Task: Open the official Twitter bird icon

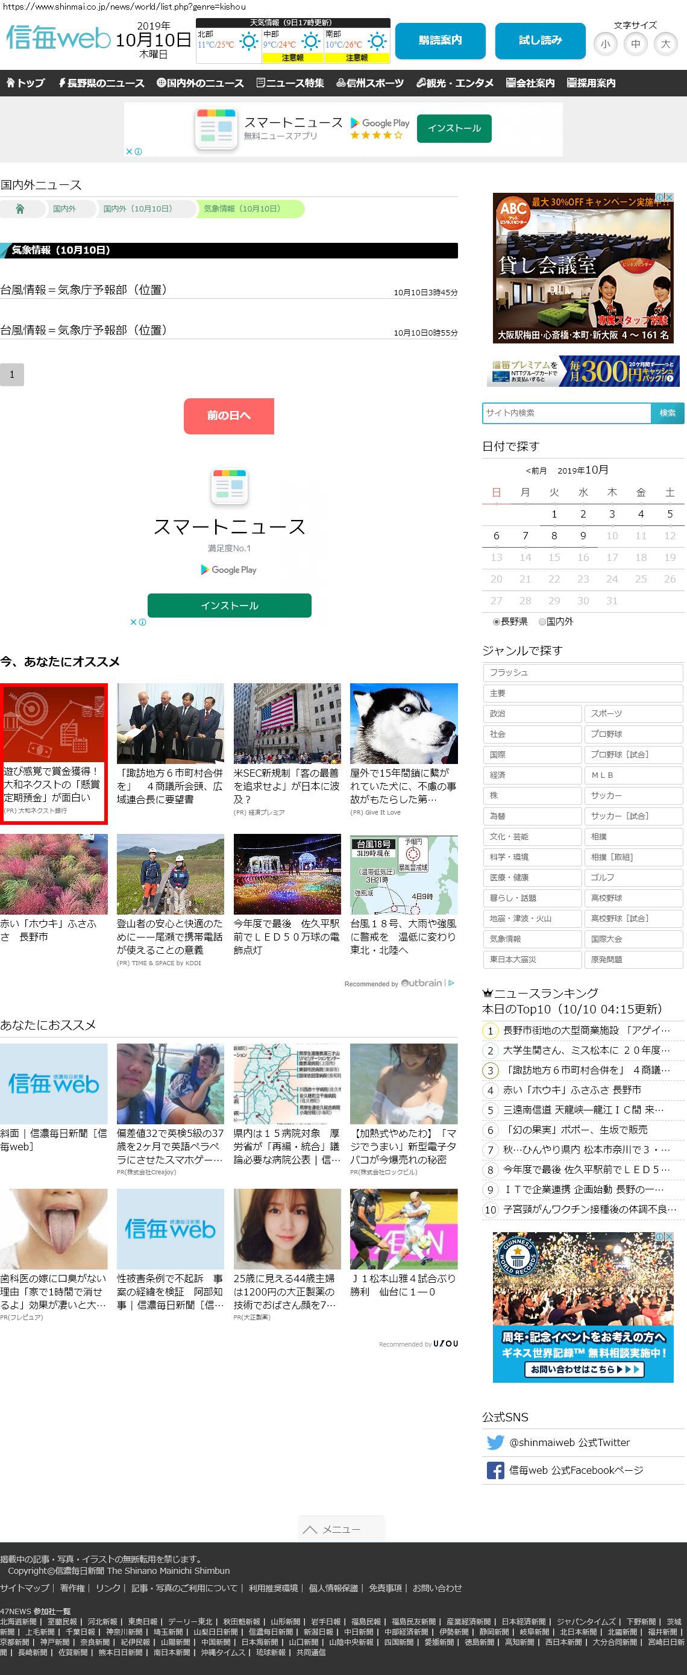Action: (495, 1442)
